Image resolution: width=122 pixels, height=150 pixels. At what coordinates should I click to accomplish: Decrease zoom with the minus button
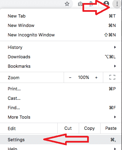(70, 78)
